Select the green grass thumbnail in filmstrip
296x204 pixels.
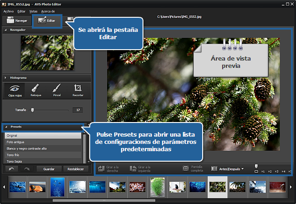click(157, 187)
